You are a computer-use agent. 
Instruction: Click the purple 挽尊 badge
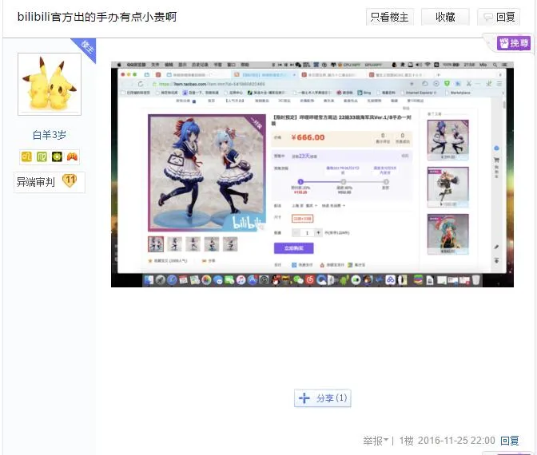click(x=514, y=43)
